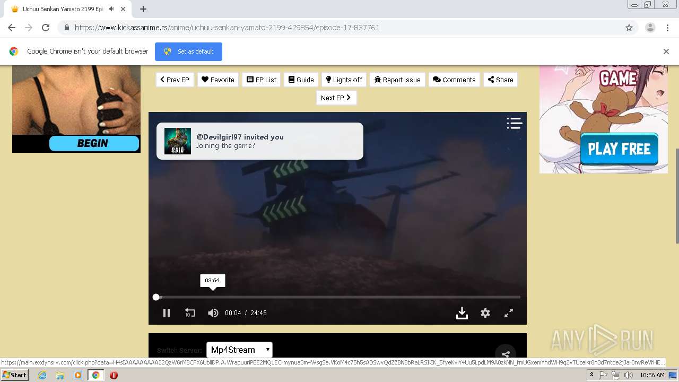Viewport: 679px width, 382px height.
Task: Open the Guide button
Action: point(301,80)
